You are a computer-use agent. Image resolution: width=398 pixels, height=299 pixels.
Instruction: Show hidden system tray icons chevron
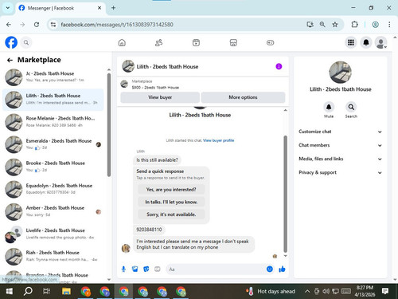(307, 291)
